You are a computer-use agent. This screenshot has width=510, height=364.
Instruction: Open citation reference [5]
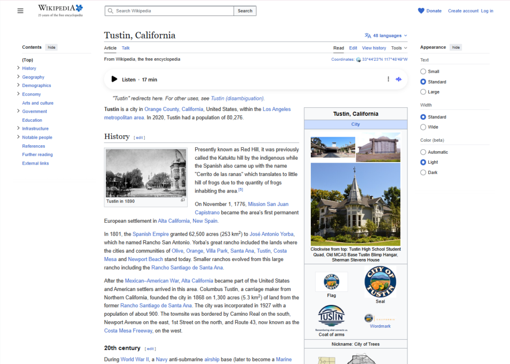coord(241,189)
